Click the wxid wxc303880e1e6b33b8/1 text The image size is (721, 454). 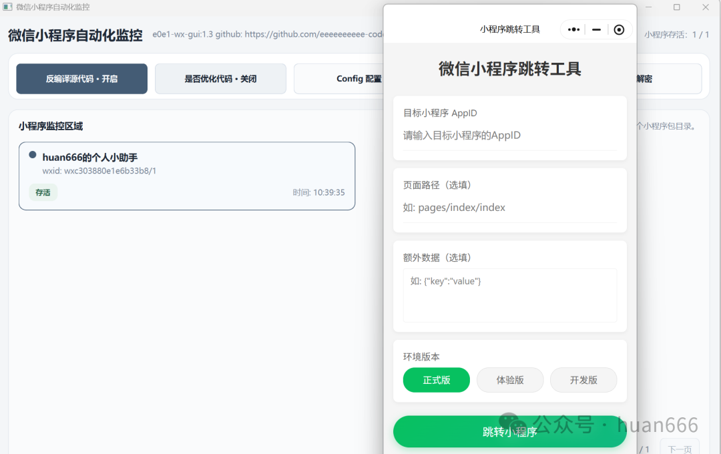tap(99, 171)
